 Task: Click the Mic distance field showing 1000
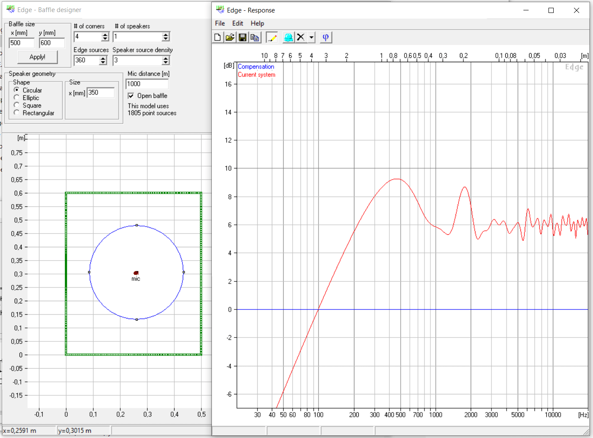[x=147, y=84]
